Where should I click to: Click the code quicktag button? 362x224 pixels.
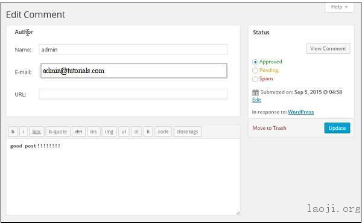163,132
